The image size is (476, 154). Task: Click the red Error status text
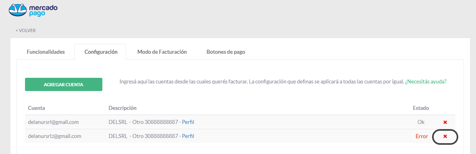[422, 136]
